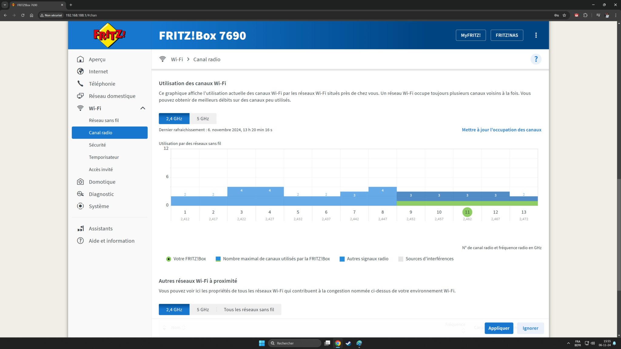Click Wi-Fi in the breadcrumb
Image resolution: width=621 pixels, height=349 pixels.
177,59
